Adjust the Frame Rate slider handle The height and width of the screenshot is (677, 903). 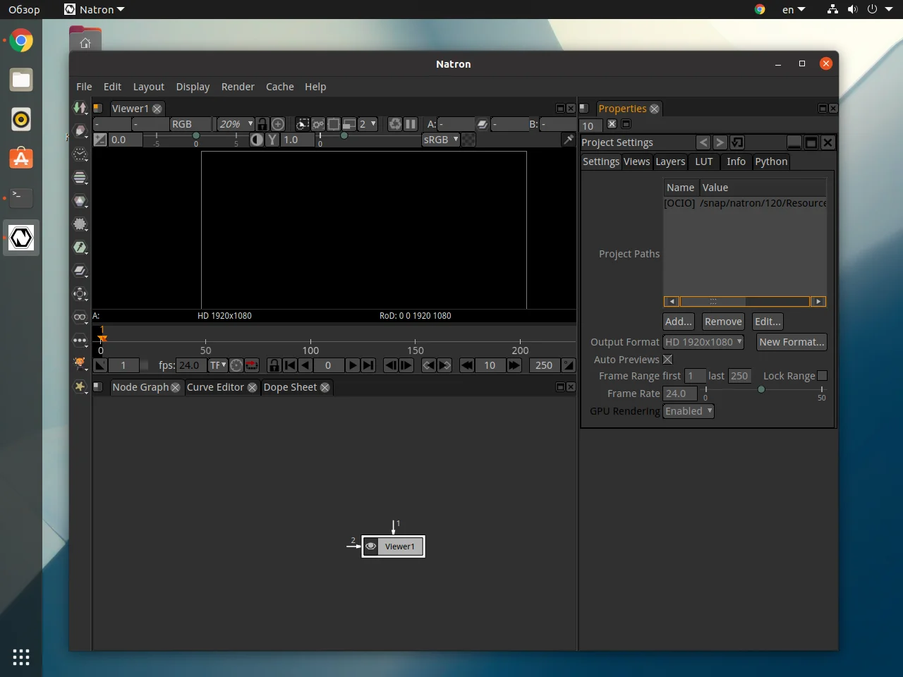pyautogui.click(x=761, y=389)
